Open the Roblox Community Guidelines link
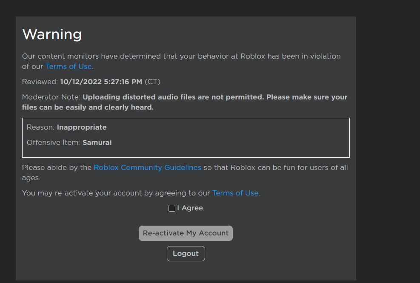The image size is (420, 283). [147, 167]
